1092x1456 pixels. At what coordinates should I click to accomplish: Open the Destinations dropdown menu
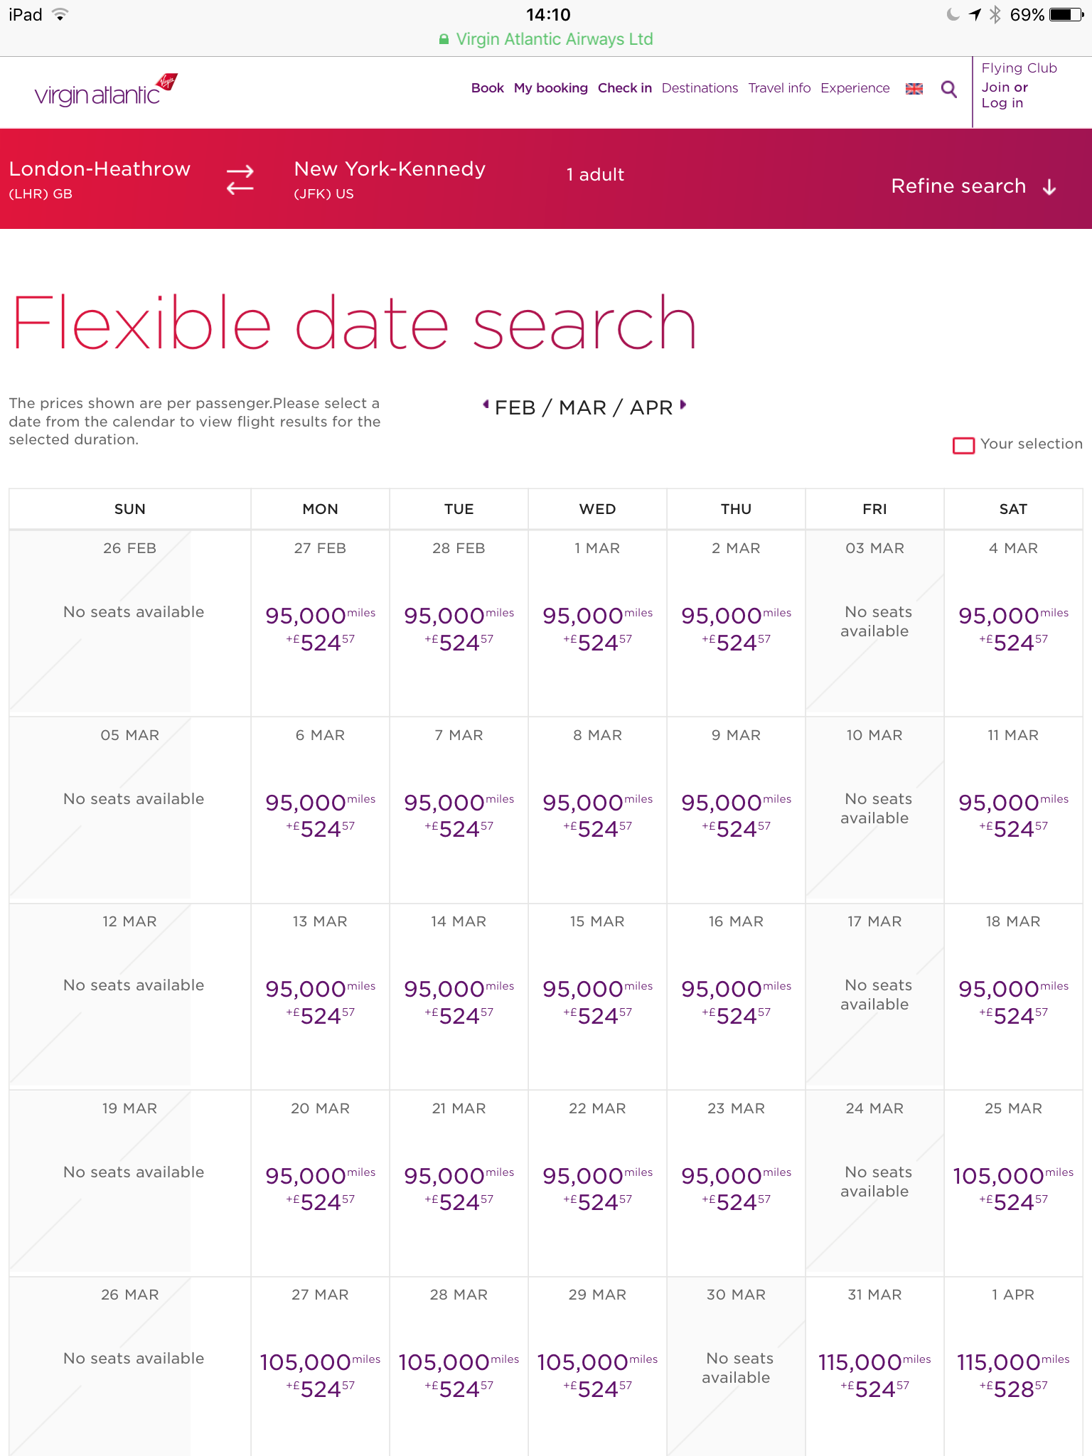(x=700, y=88)
